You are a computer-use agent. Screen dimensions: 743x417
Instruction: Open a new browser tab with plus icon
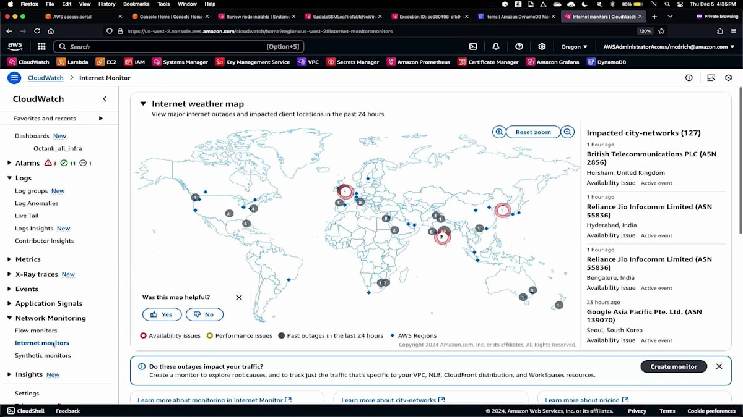pyautogui.click(x=654, y=16)
